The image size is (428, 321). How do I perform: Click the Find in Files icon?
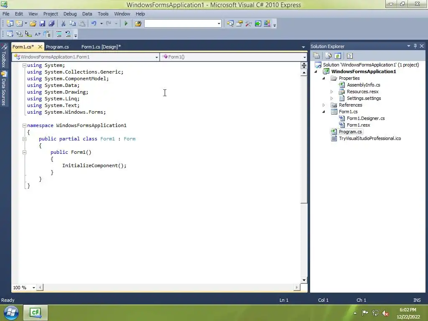point(138,24)
